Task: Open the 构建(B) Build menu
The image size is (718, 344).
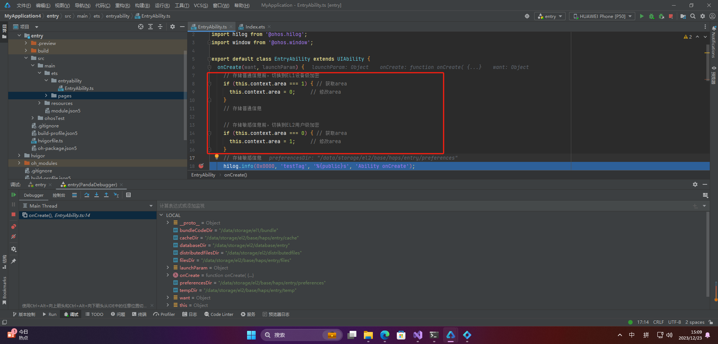Action: point(142,5)
